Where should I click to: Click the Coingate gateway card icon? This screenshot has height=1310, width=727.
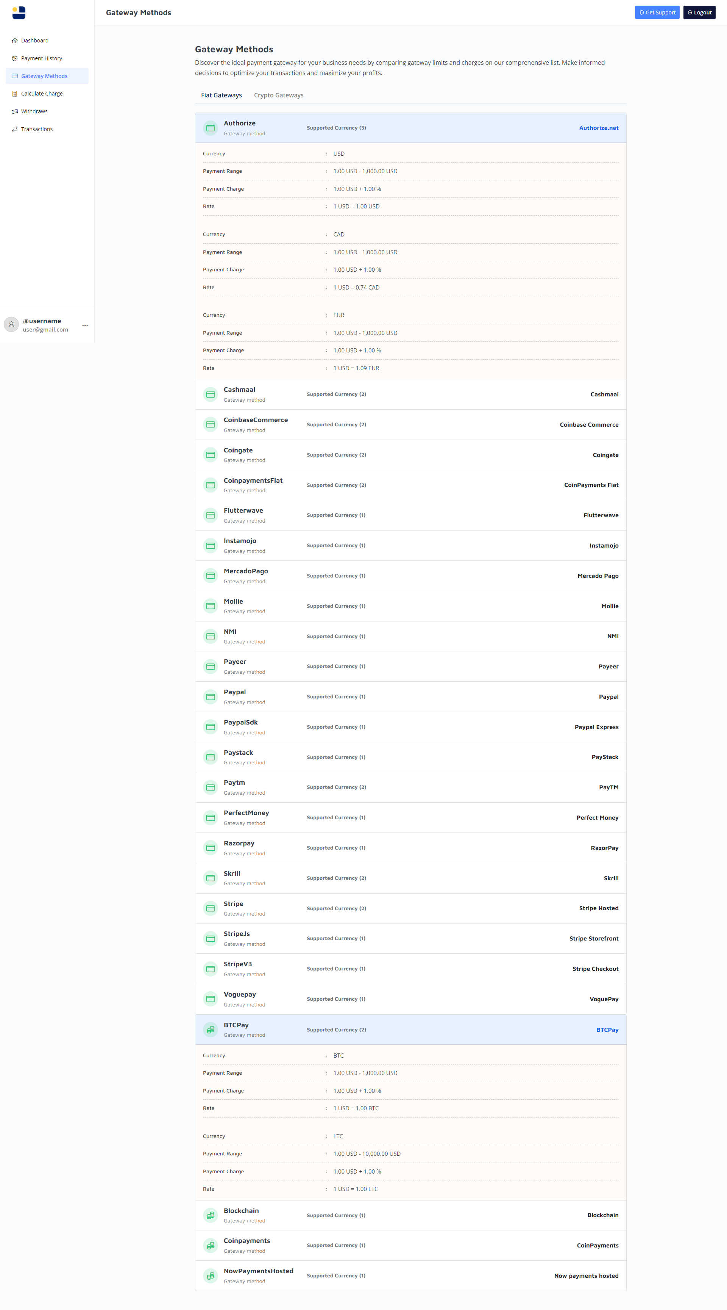(210, 455)
